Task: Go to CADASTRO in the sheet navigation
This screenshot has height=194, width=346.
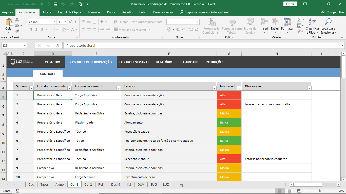Action: pos(52,62)
